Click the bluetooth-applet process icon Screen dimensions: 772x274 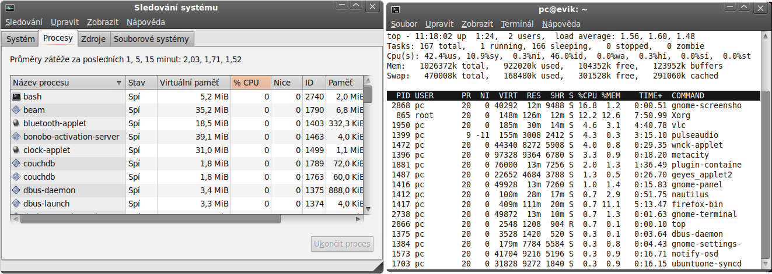coord(16,123)
